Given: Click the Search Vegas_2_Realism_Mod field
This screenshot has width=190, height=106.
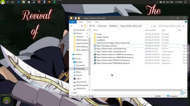Looking at the screenshot, I should (x=172, y=26).
